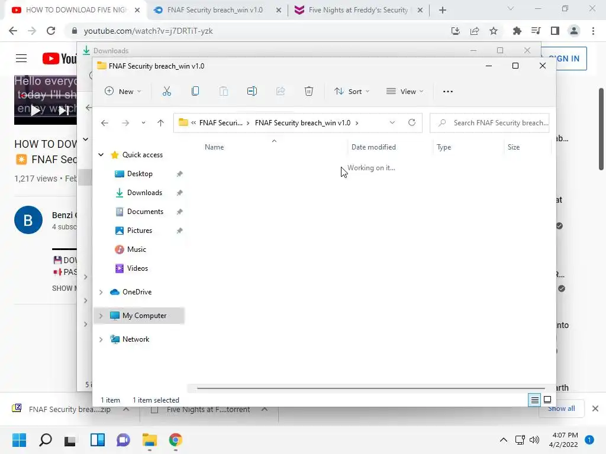The width and height of the screenshot is (606, 454).
Task: Click the Cut scissors icon in File Explorer
Action: (166, 92)
